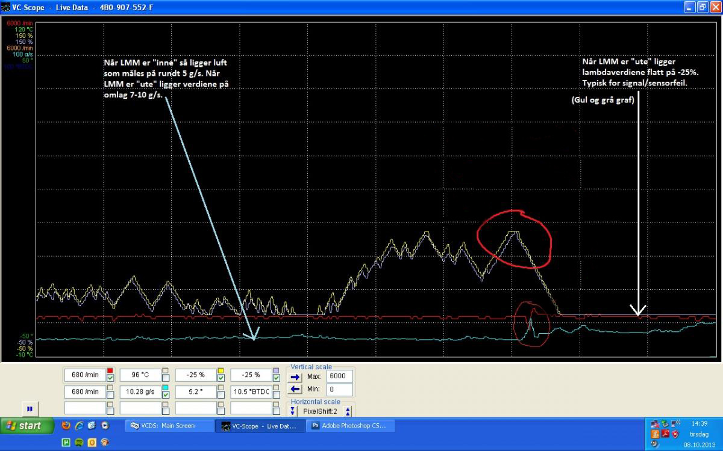Viewport: 723px width, 451px height.
Task: Launch the media player quick launch icon
Action: click(x=105, y=426)
